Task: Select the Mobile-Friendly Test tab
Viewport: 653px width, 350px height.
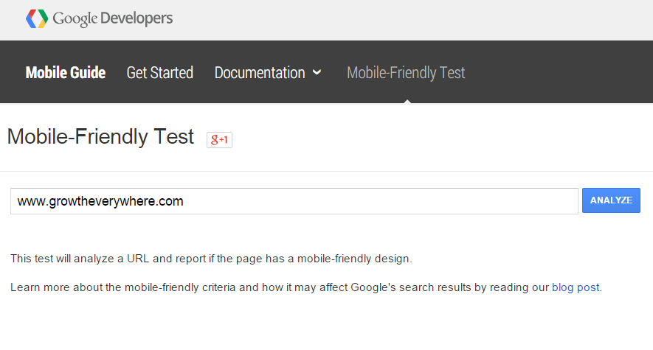Action: pyautogui.click(x=406, y=73)
